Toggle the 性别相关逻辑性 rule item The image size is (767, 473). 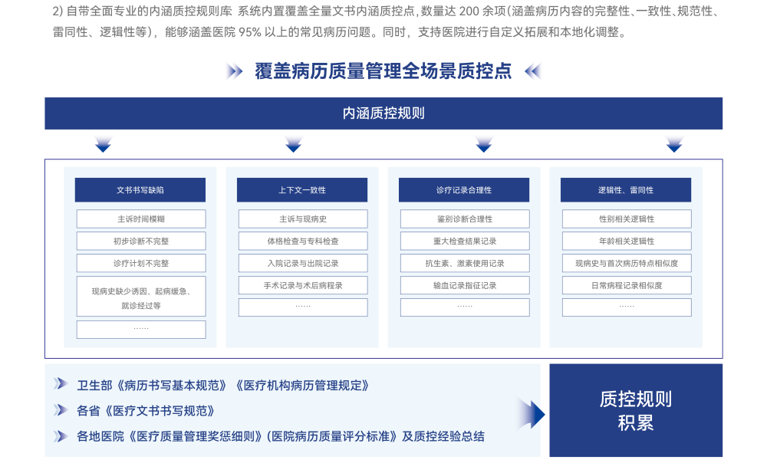(x=627, y=218)
